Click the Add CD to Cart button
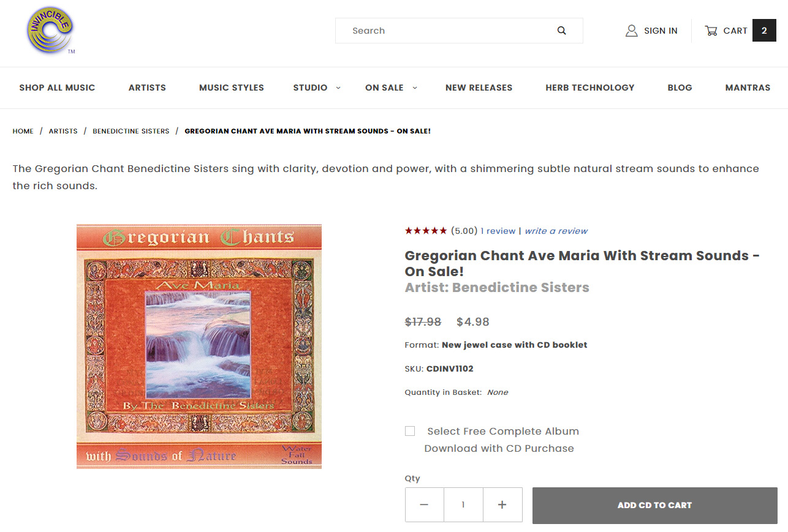The height and width of the screenshot is (532, 788). click(x=654, y=505)
